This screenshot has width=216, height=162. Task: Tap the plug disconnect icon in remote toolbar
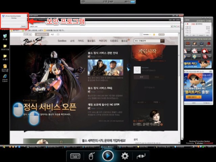[141, 156]
